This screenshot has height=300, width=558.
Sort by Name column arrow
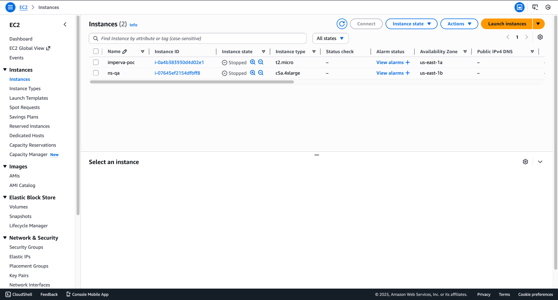[142, 51]
